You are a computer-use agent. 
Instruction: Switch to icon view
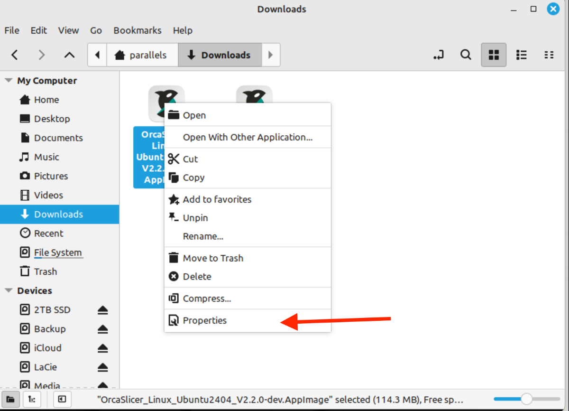click(494, 55)
